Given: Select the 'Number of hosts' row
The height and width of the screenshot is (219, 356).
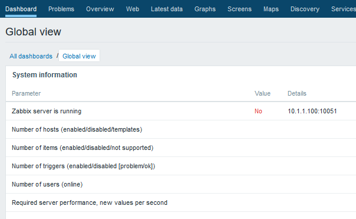Looking at the screenshot, I should click(181, 129).
